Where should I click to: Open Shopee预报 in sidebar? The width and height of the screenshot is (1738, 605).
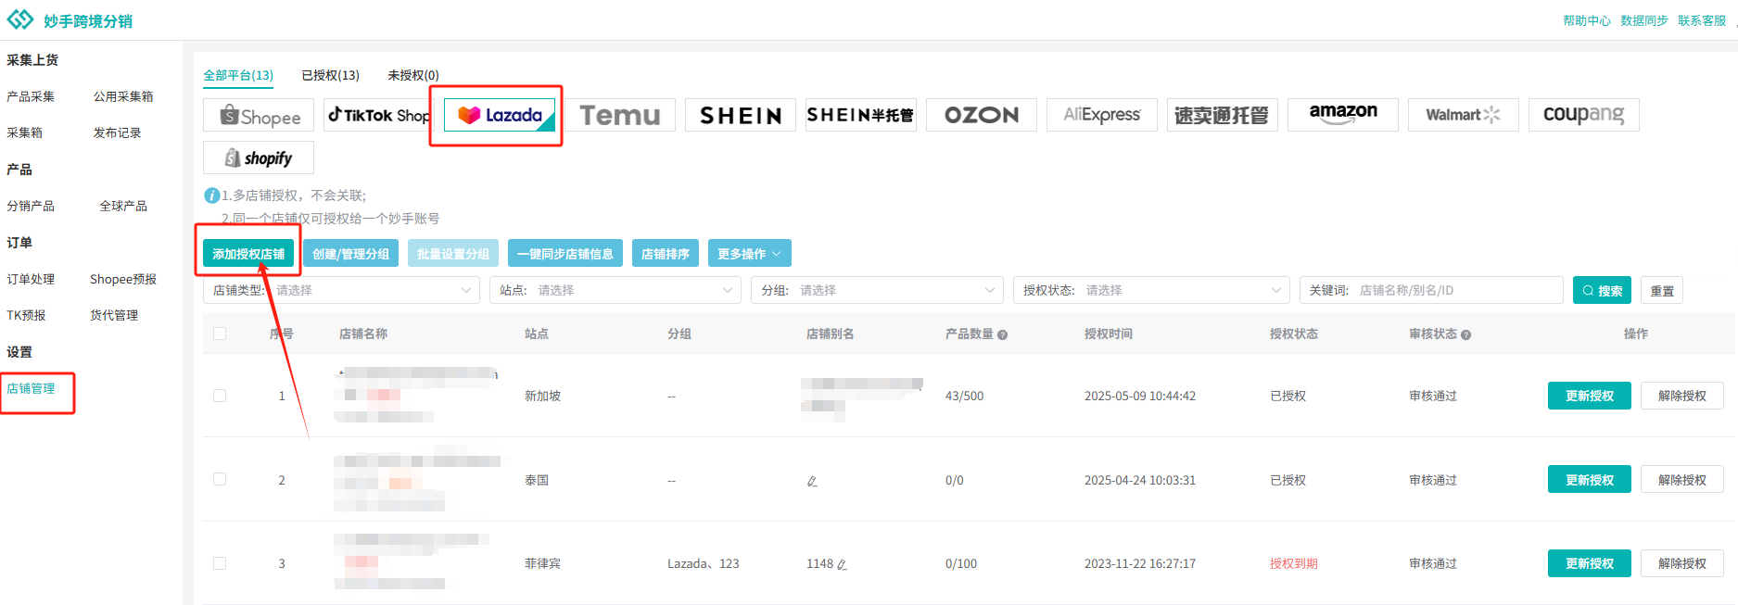tap(123, 279)
